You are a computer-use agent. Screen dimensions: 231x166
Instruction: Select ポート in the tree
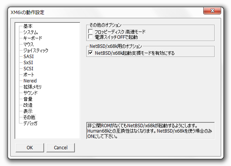[28, 74]
